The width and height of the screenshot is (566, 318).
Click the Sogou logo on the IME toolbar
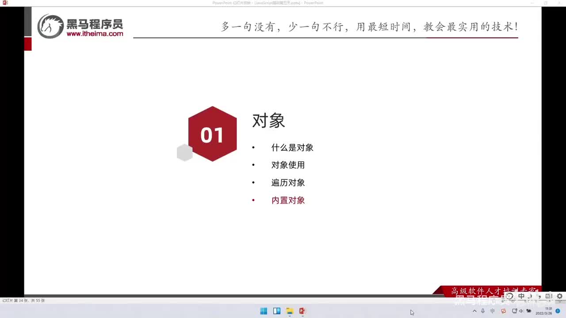(509, 296)
